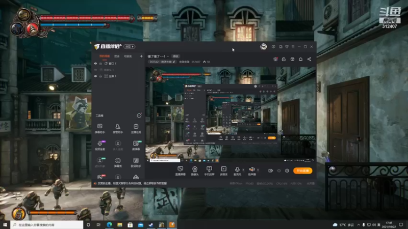This screenshot has height=229, width=408.
Task: Open the notification bell icon
Action: [300, 59]
